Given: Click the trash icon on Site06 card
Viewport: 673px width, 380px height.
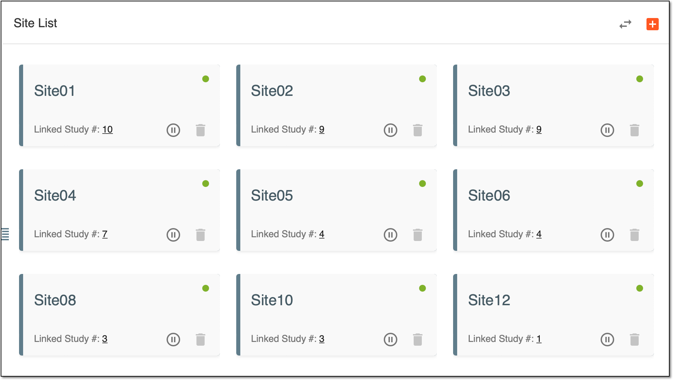Looking at the screenshot, I should coord(634,235).
